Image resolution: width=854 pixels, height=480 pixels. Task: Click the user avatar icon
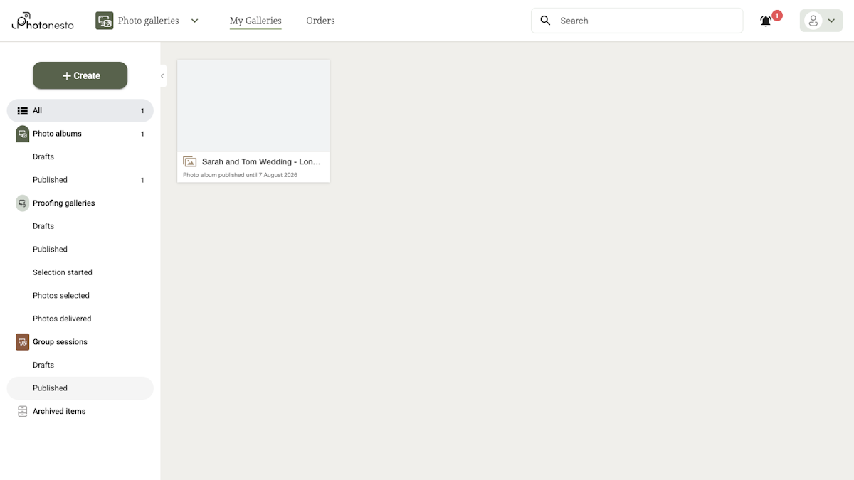tap(813, 21)
